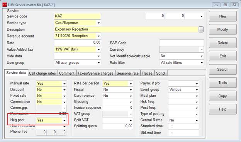This screenshot has width=241, height=142.
Task: Expand the Revenue account dropdown
Action: coord(98,36)
